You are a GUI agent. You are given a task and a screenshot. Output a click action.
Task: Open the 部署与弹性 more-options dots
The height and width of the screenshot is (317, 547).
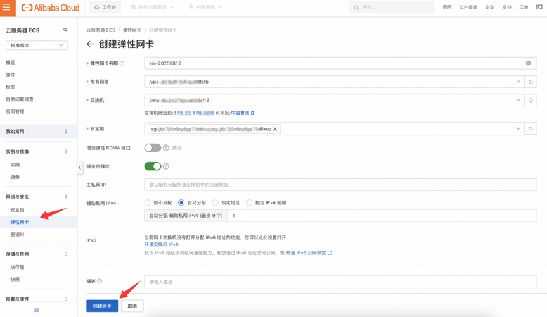[x=66, y=299]
